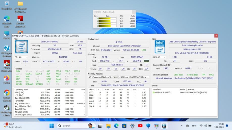Show hidden system tray icons
Image resolution: width=232 pixels, height=130 pixels.
point(182,125)
